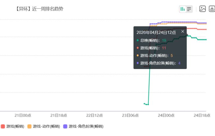Click tooltip date 2026年04月24日12点
The width and height of the screenshot is (215, 136).
156,33
